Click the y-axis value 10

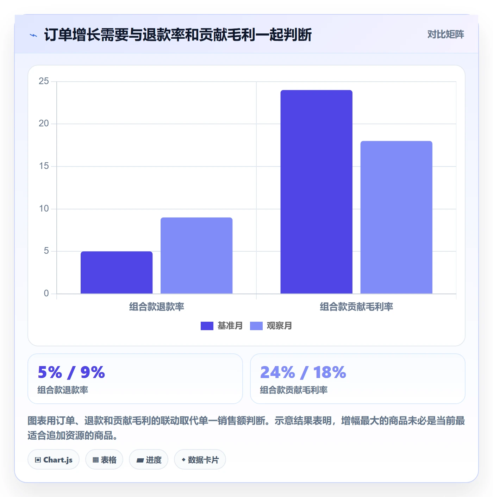44,209
